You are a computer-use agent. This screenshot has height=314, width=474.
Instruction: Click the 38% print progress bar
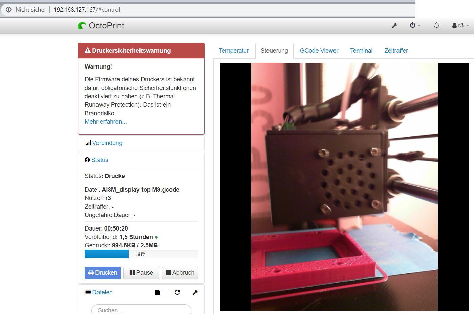coord(141,254)
